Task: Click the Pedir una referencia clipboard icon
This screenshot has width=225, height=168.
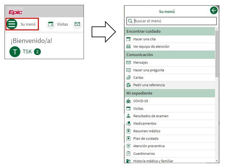Action: click(x=129, y=85)
